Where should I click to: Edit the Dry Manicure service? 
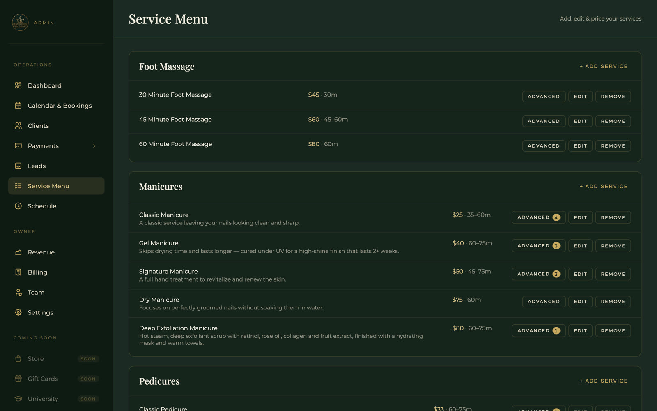[580, 302]
